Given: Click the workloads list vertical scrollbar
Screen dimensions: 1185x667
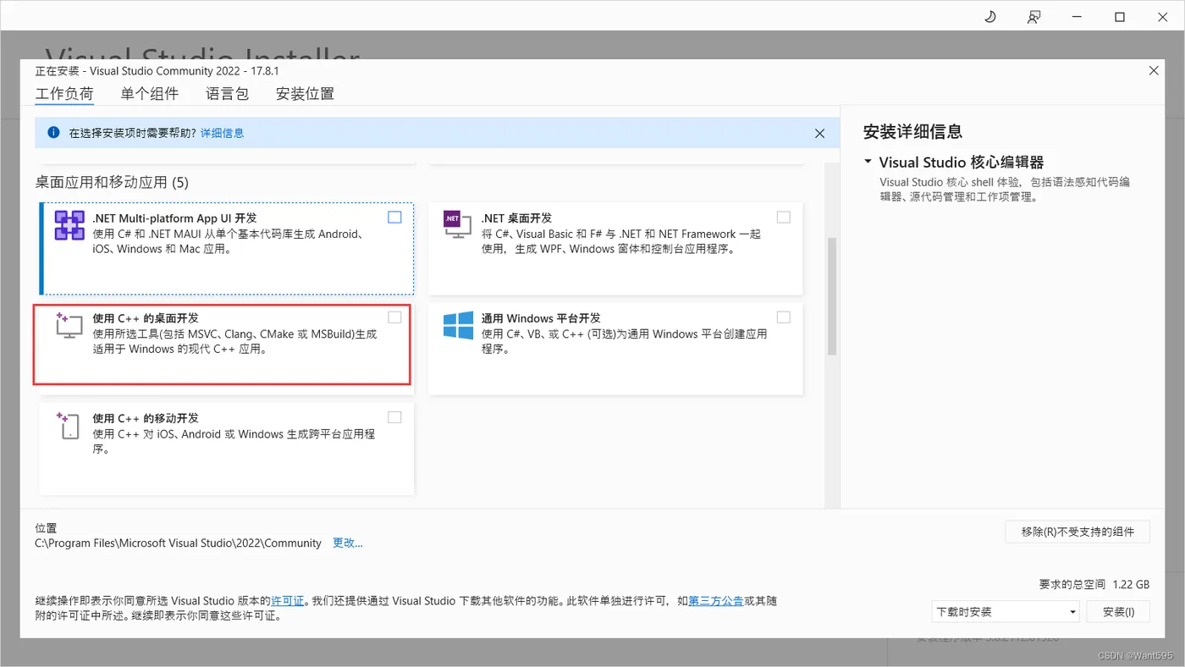Looking at the screenshot, I should click(x=831, y=295).
